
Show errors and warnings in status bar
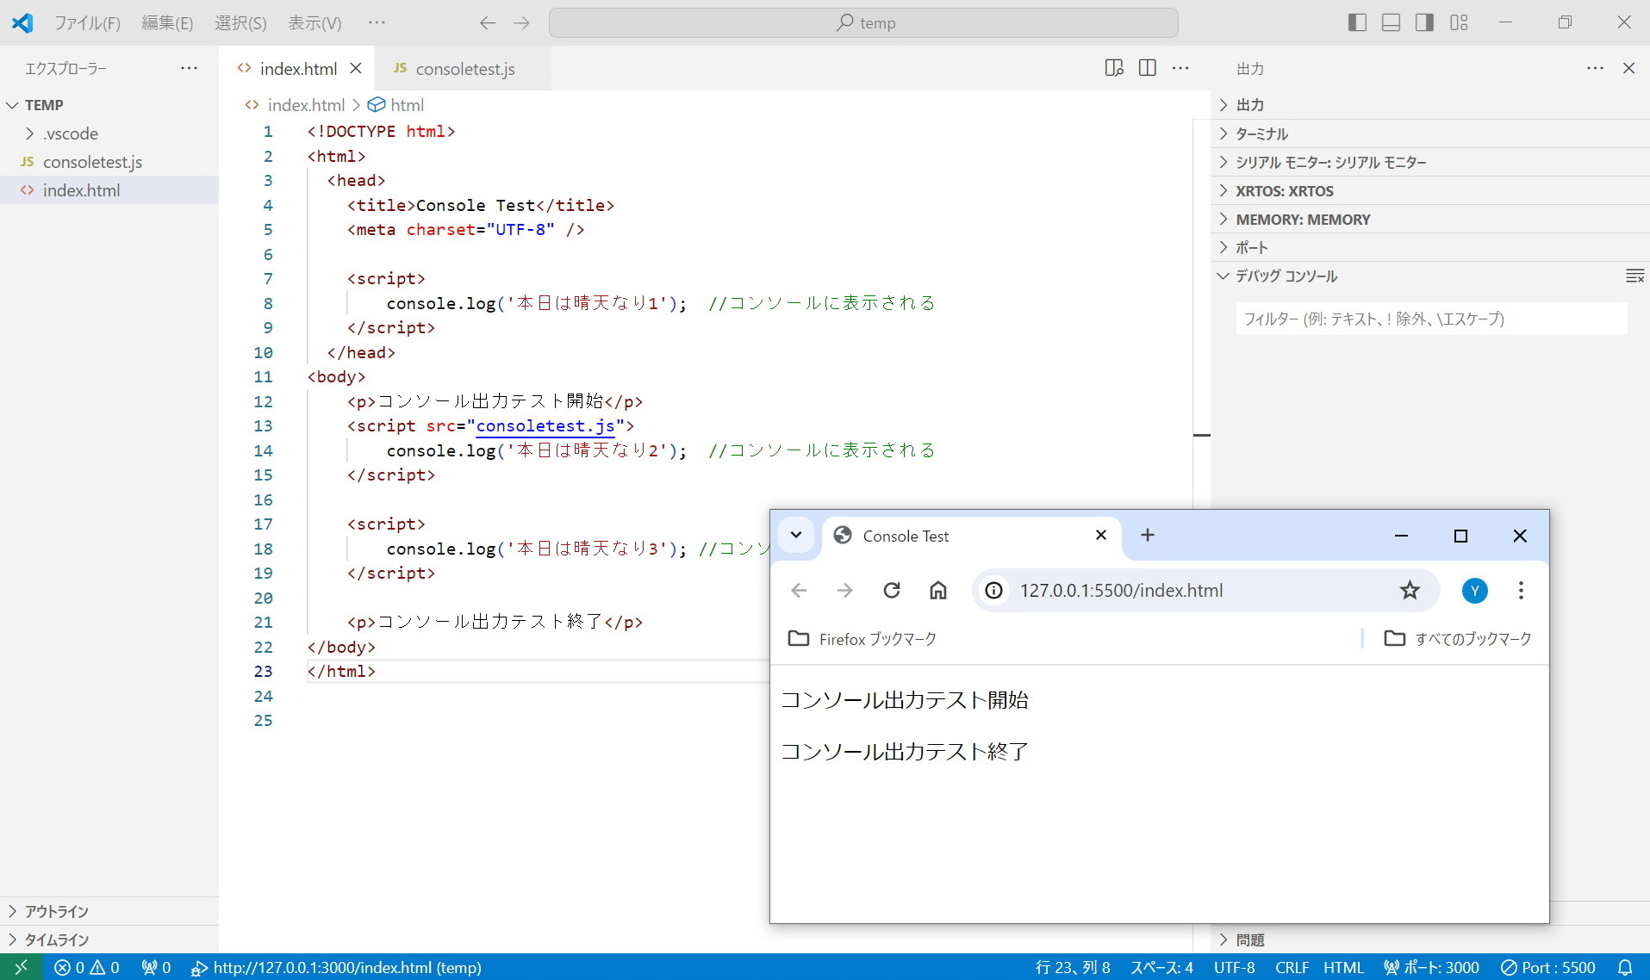pos(87,967)
